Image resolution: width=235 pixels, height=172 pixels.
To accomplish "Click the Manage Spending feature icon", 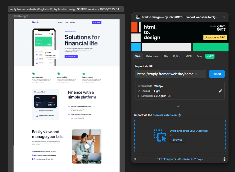I will tap(33, 74).
